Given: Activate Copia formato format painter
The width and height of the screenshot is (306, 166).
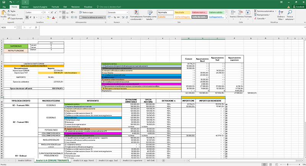Looking at the screenshot, I should pyautogui.click(x=15, y=18).
